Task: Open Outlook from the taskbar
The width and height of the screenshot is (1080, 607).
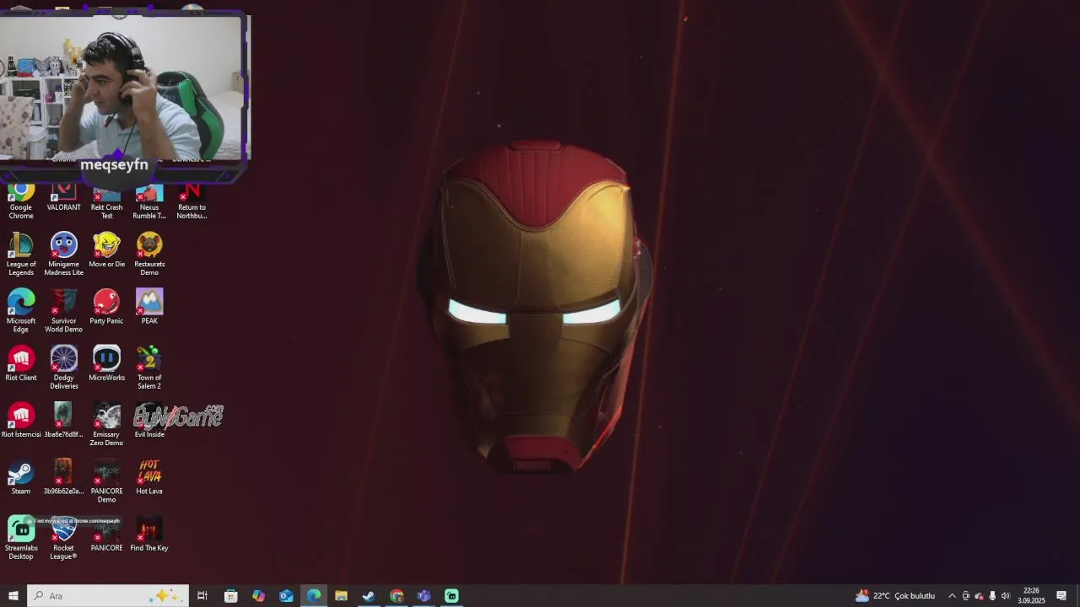Action: (286, 596)
